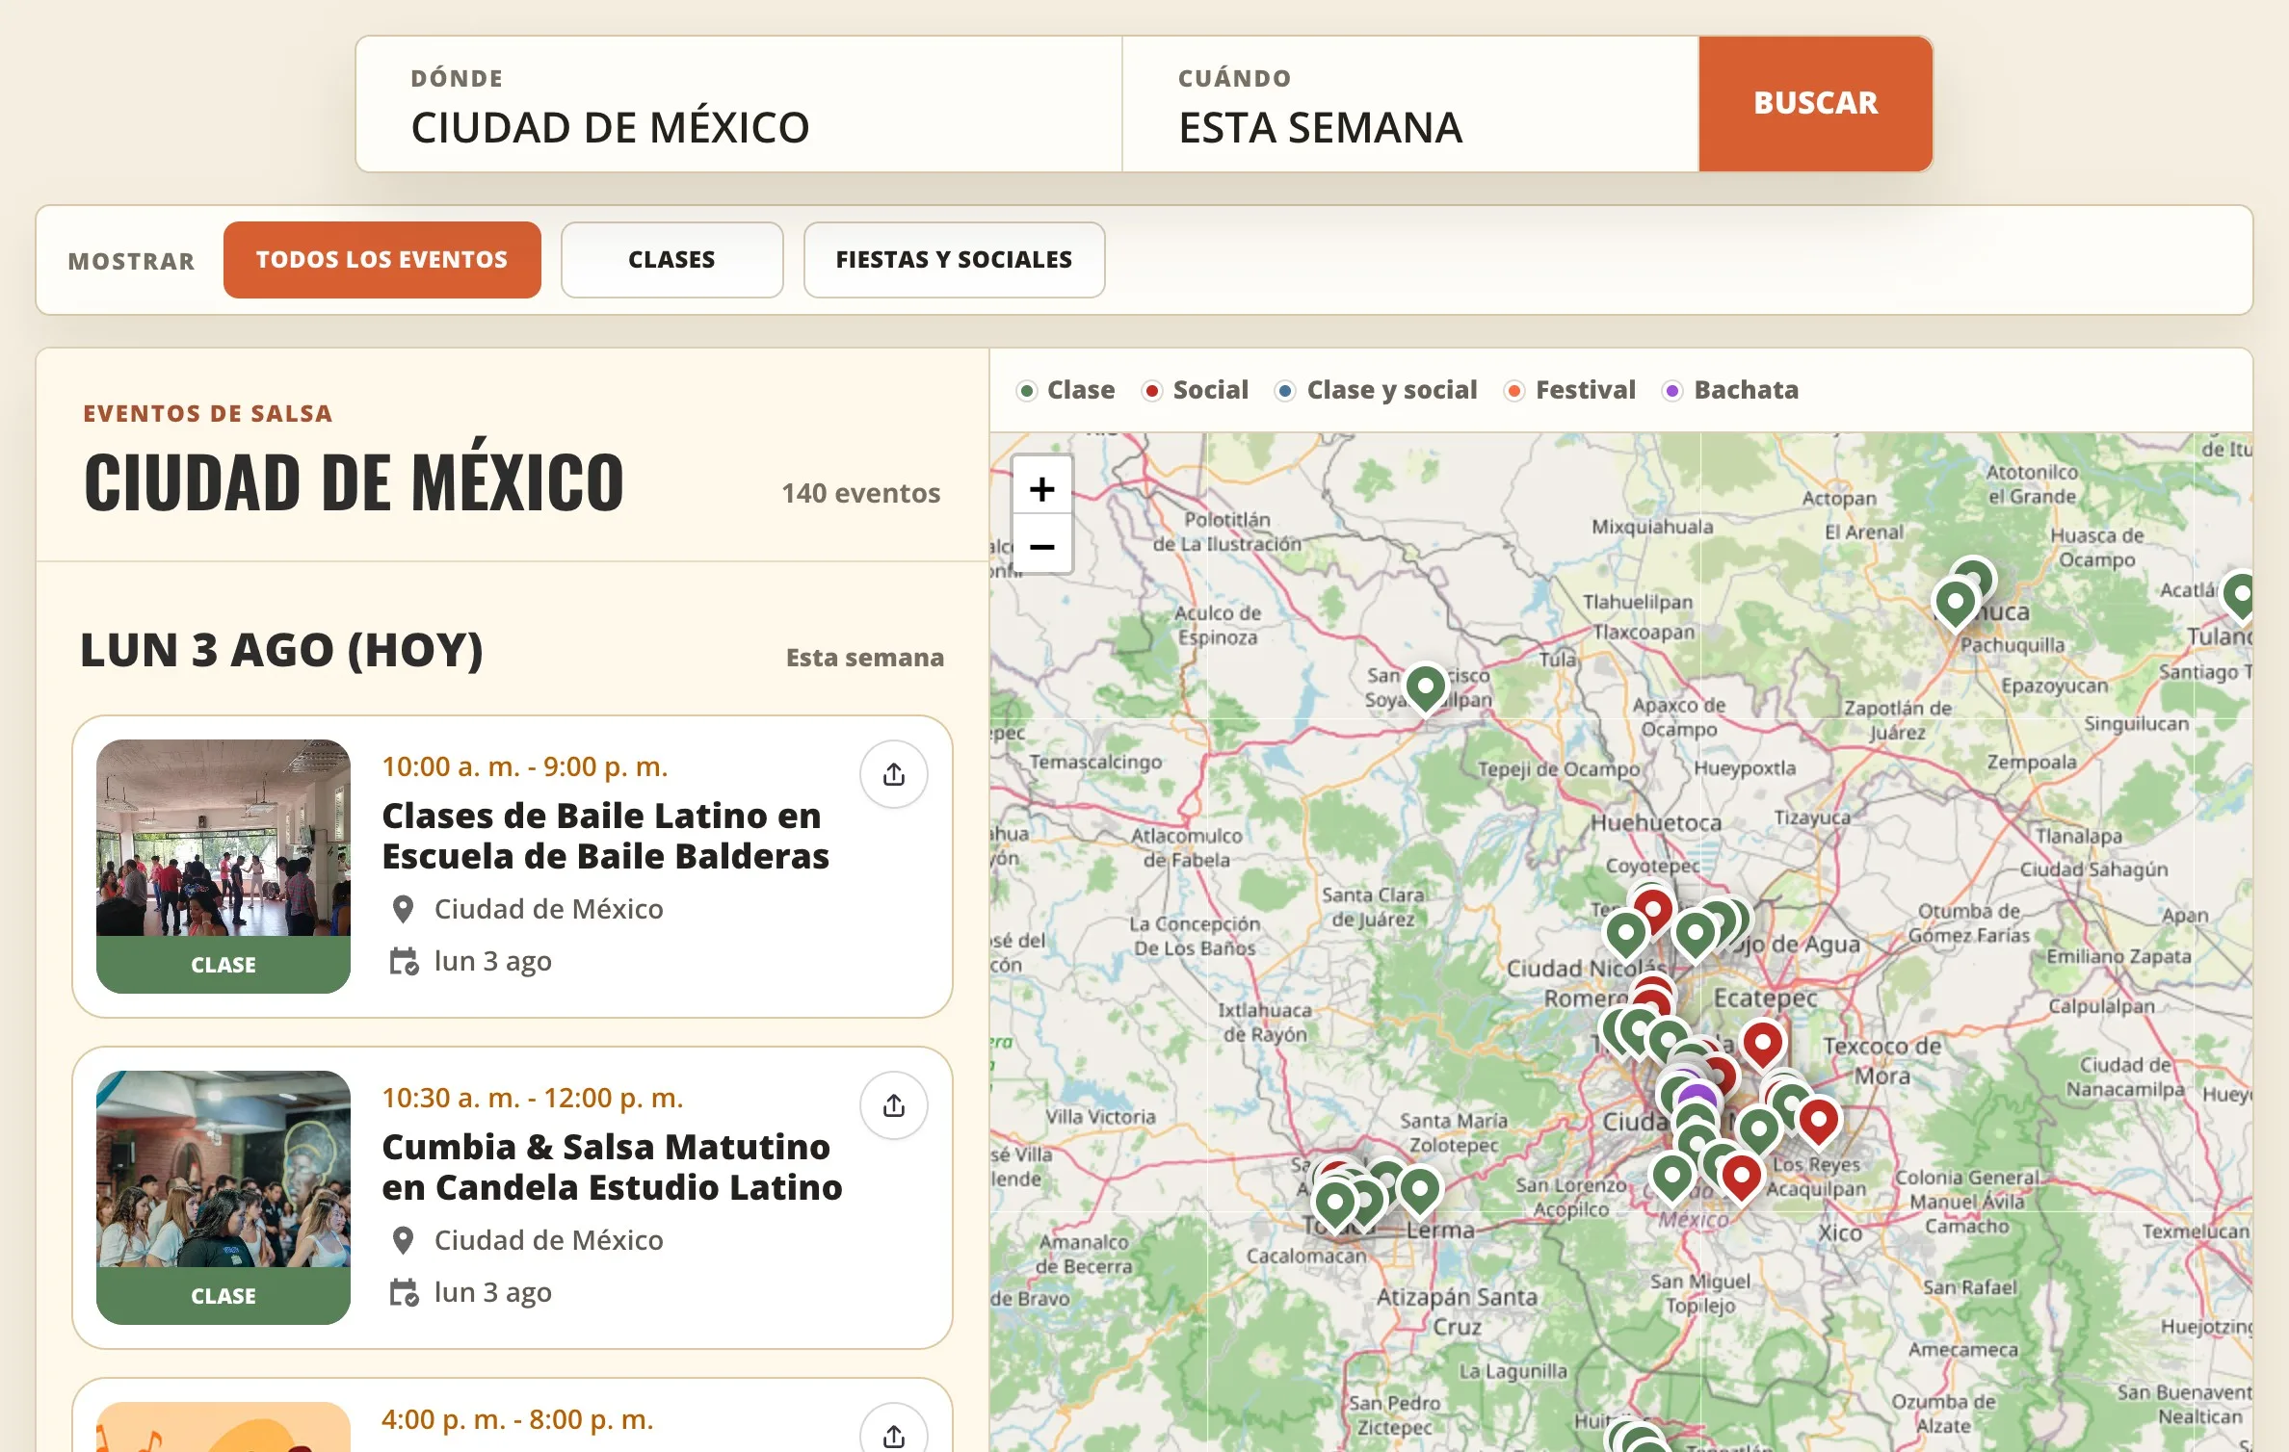Click the Social red legend dot
This screenshot has width=2289, height=1452.
tap(1151, 390)
